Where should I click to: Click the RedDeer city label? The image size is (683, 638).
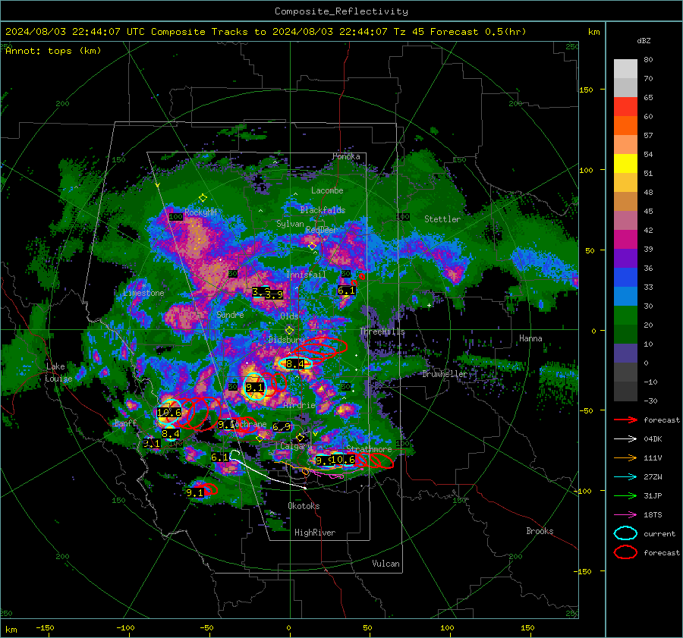pyautogui.click(x=322, y=230)
